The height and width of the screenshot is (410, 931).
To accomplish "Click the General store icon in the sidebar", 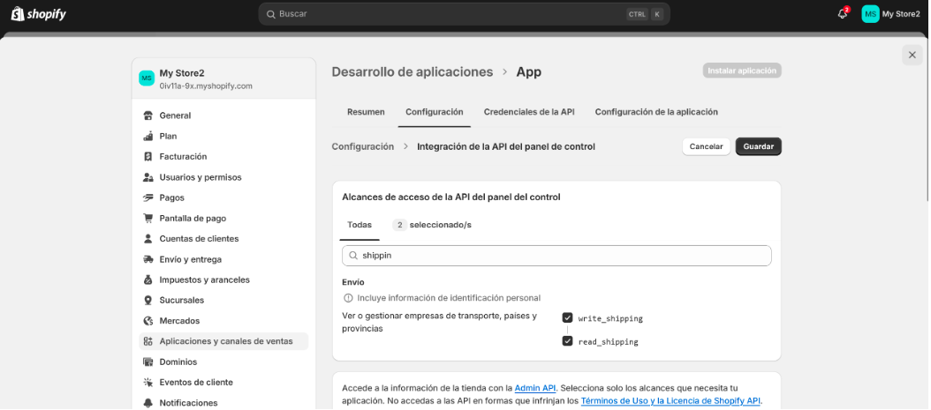I will pos(148,116).
